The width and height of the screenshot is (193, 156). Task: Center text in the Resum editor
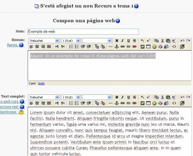[37, 47]
